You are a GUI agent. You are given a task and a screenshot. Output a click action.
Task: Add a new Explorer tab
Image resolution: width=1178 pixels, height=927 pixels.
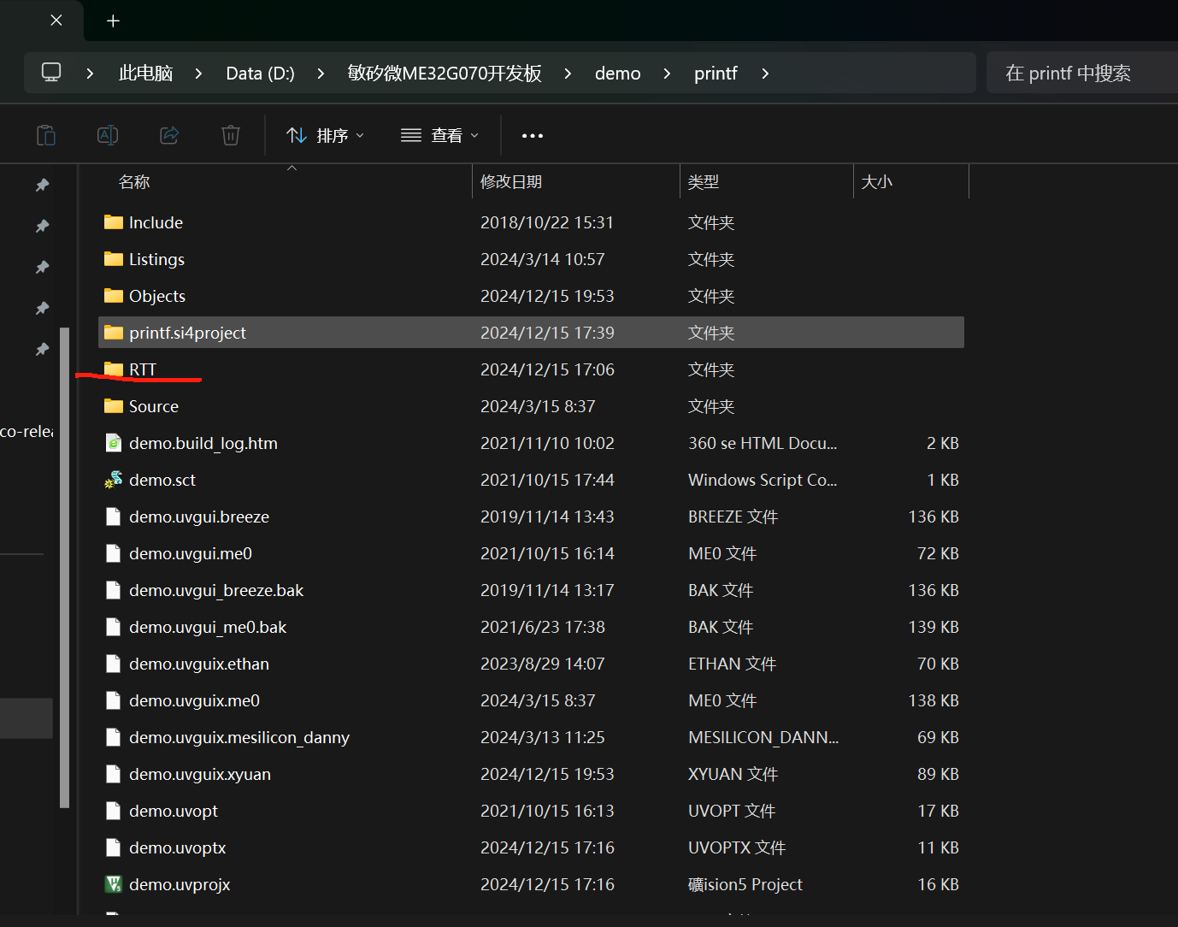(x=113, y=21)
